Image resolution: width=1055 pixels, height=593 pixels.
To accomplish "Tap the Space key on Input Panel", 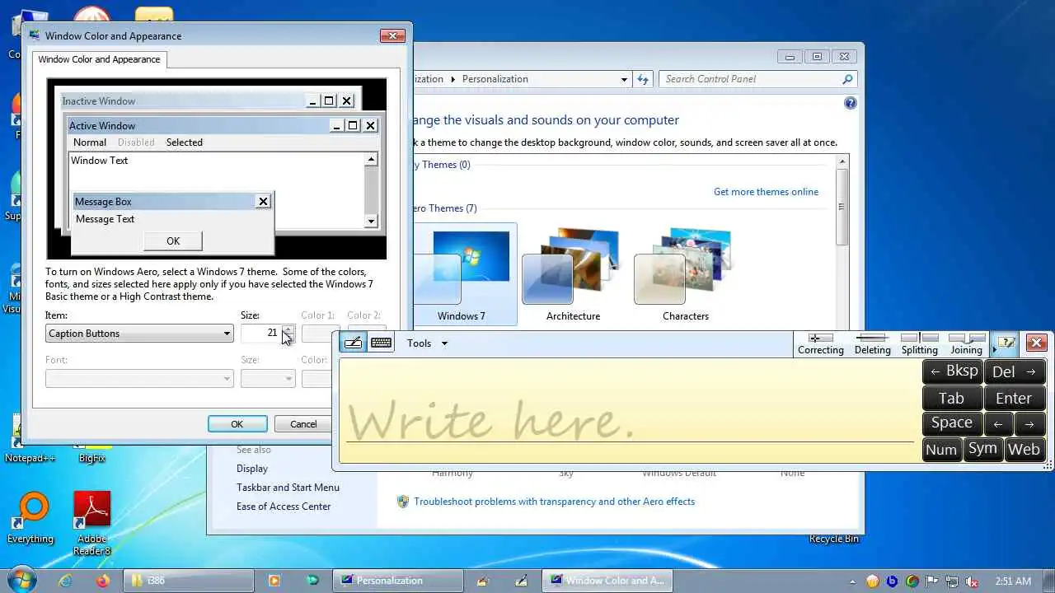I will point(953,423).
